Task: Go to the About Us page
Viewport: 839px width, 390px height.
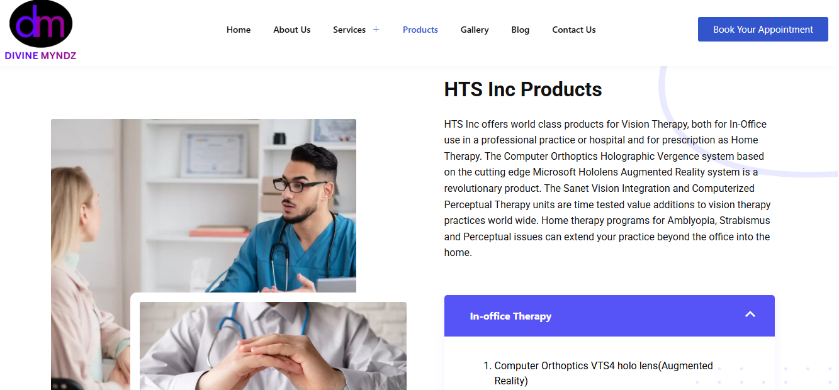Action: point(292,30)
